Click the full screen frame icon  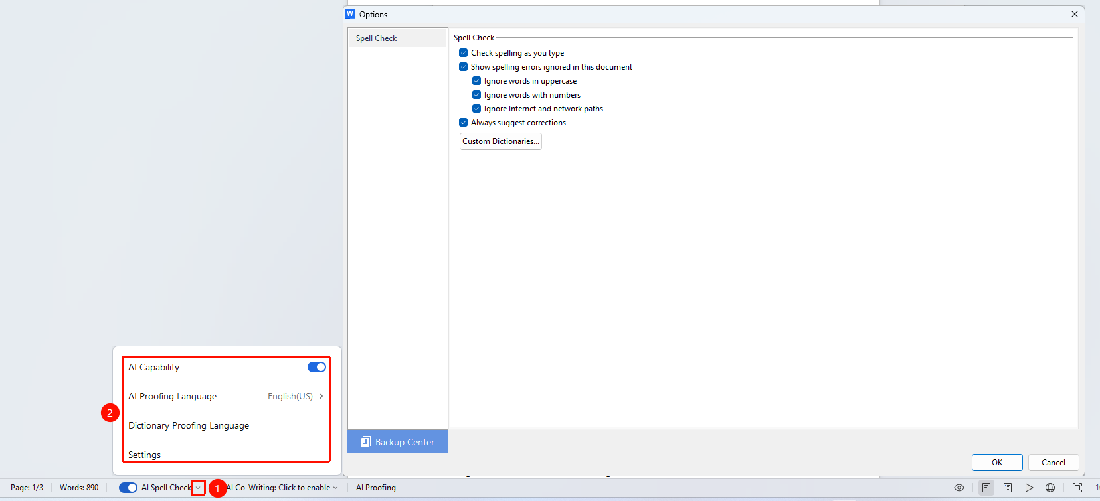tap(1077, 488)
